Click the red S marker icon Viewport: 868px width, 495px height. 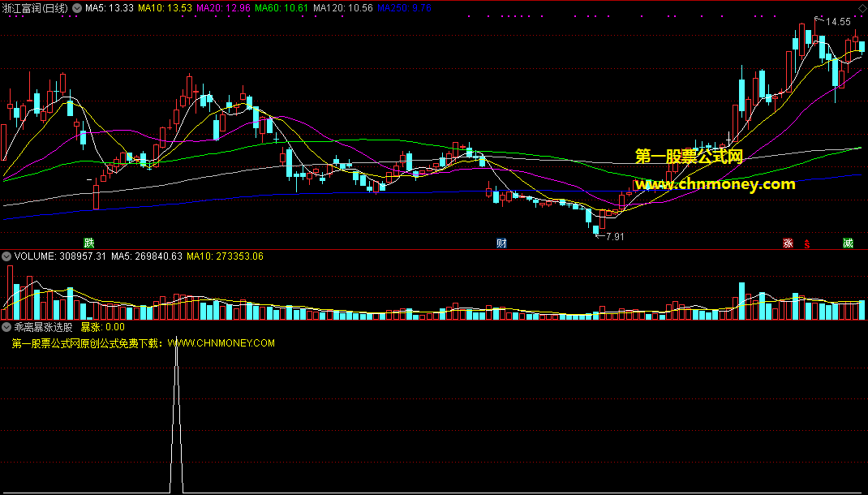[807, 243]
